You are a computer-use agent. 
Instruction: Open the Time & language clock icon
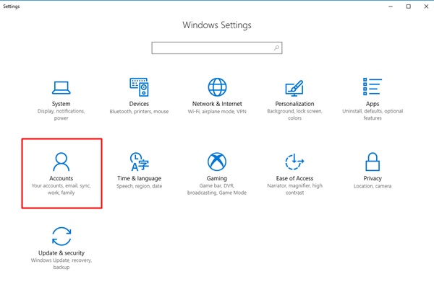pyautogui.click(x=139, y=162)
